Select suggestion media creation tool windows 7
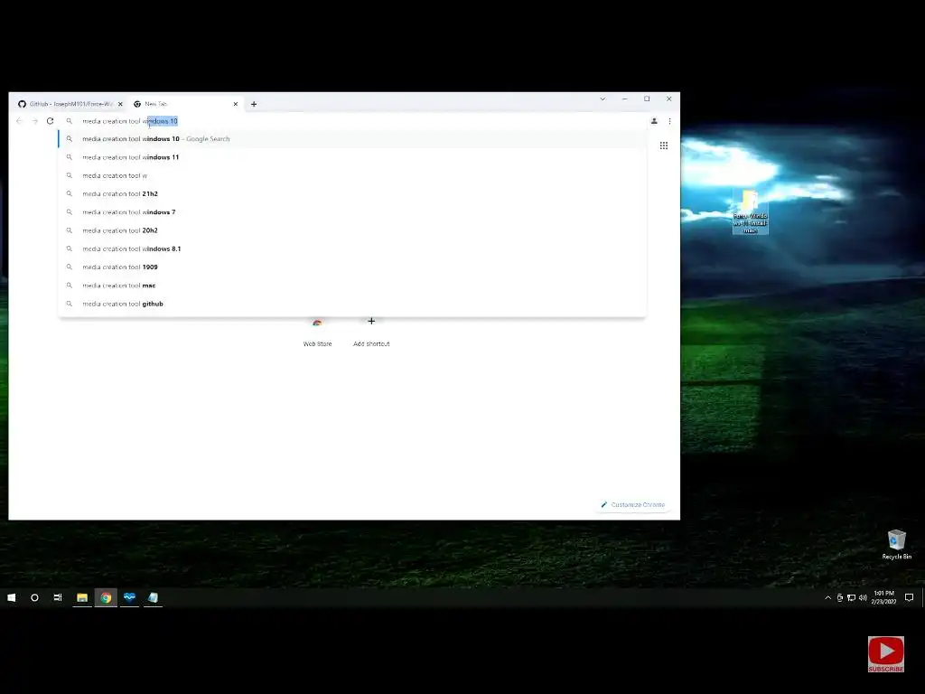Screen dimensions: 925x694 (x=352, y=211)
